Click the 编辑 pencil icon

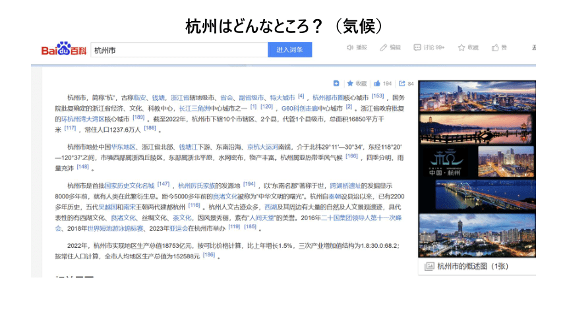click(383, 47)
